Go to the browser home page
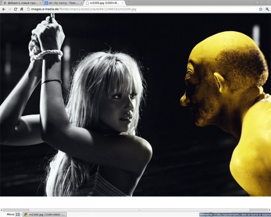The width and height of the screenshot is (271, 217). tap(22, 9)
